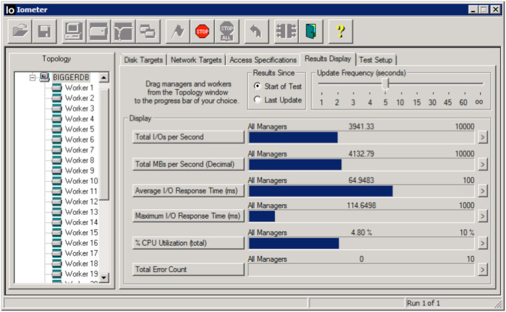Click topology scrollbar up arrow
Image resolution: width=506 pixels, height=312 pixels.
pos(103,77)
